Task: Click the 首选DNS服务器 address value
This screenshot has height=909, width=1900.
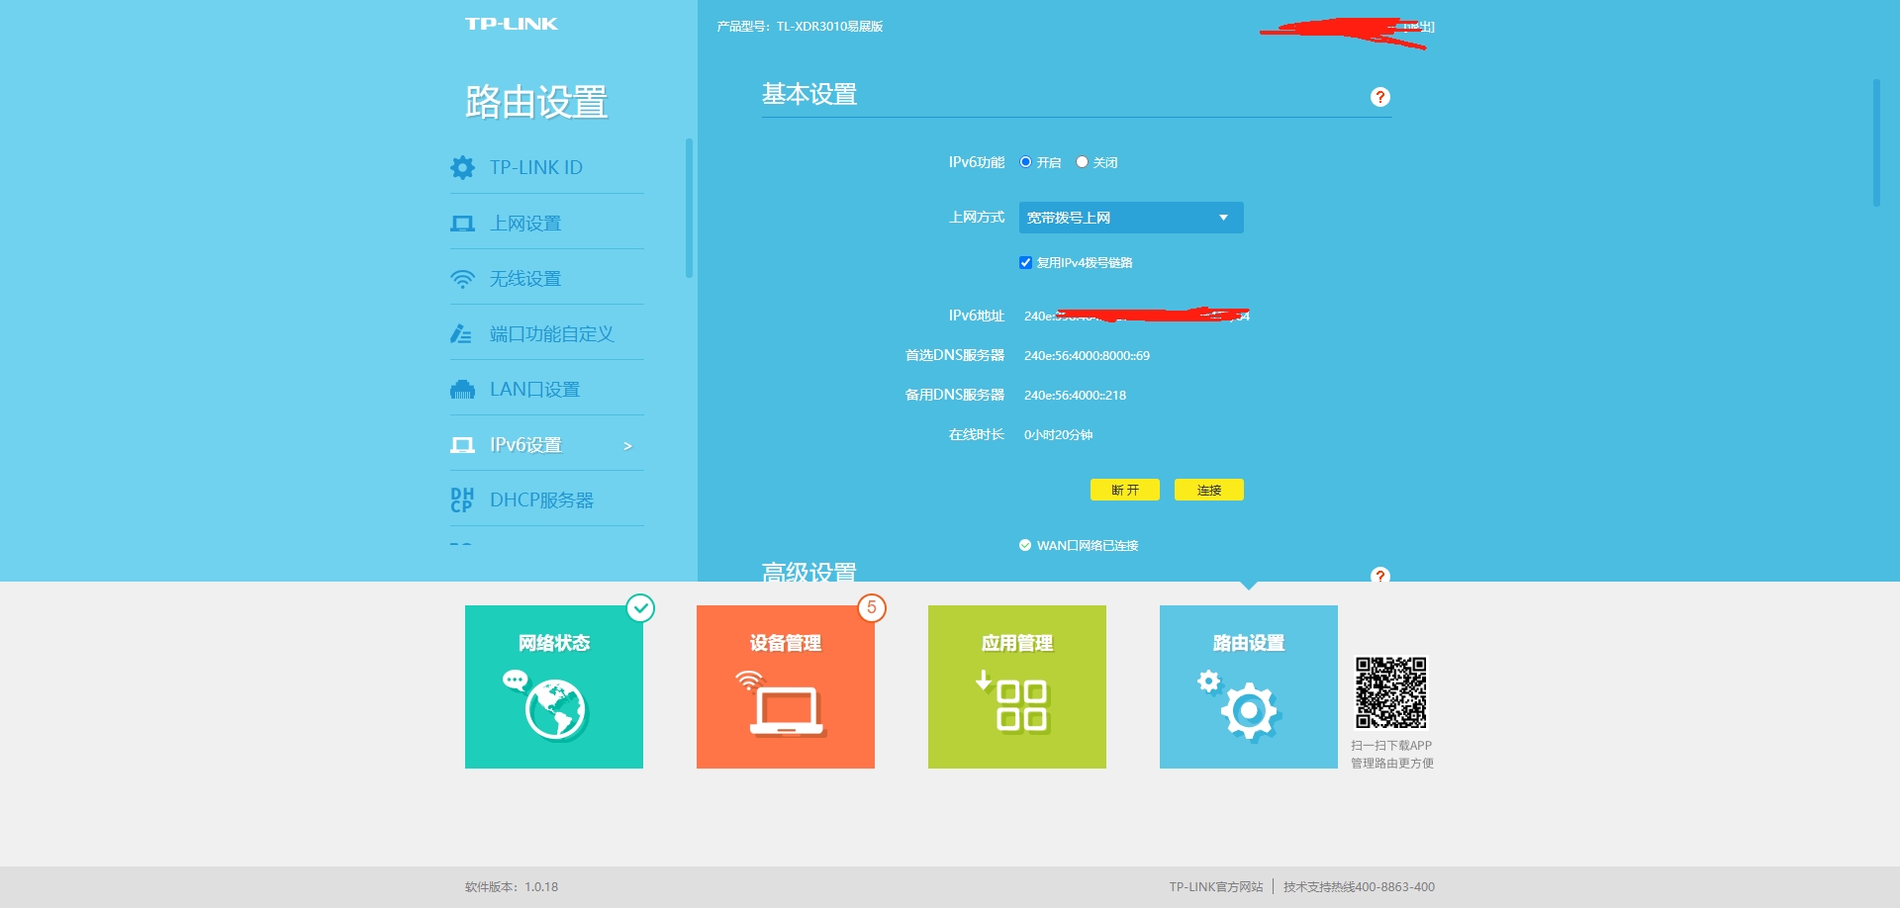Action: 1087,355
